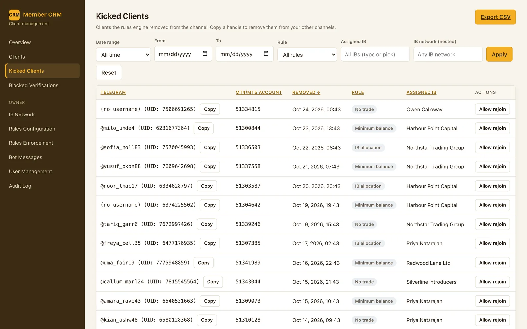Open Rules Enforcement page

(x=42, y=143)
